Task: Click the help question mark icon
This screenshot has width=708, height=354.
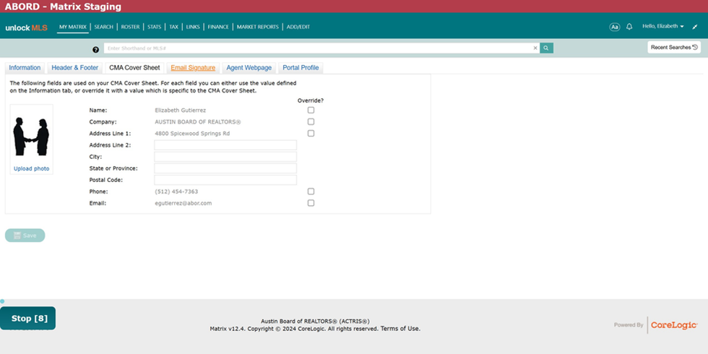Action: pyautogui.click(x=95, y=50)
